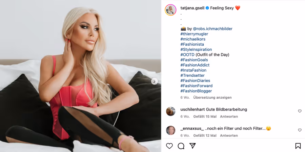Open uschilenhart's avatar
The width and height of the screenshot is (305, 152).
click(x=170, y=111)
